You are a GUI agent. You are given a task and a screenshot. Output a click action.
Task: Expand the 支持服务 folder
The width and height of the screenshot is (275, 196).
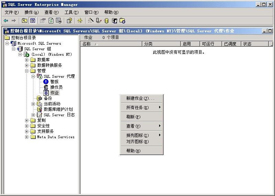point(27,131)
